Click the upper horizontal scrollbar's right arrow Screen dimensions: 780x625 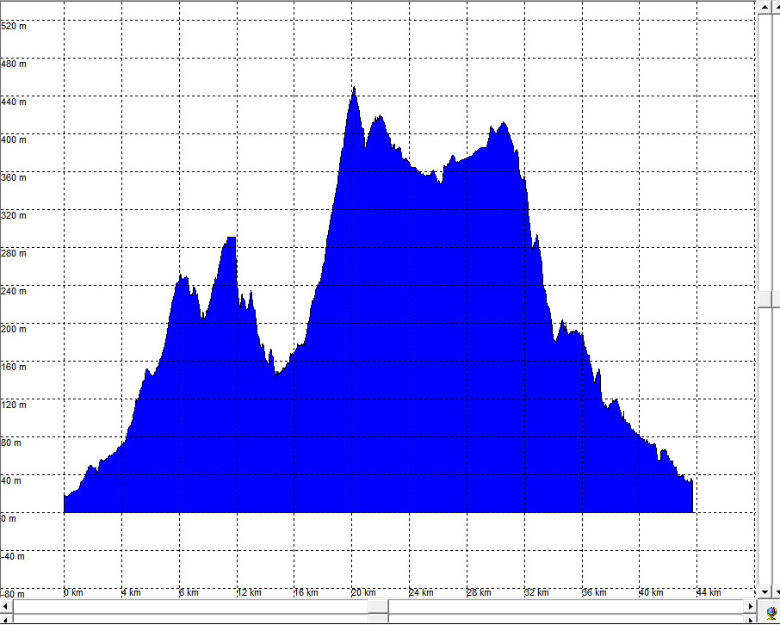click(751, 605)
